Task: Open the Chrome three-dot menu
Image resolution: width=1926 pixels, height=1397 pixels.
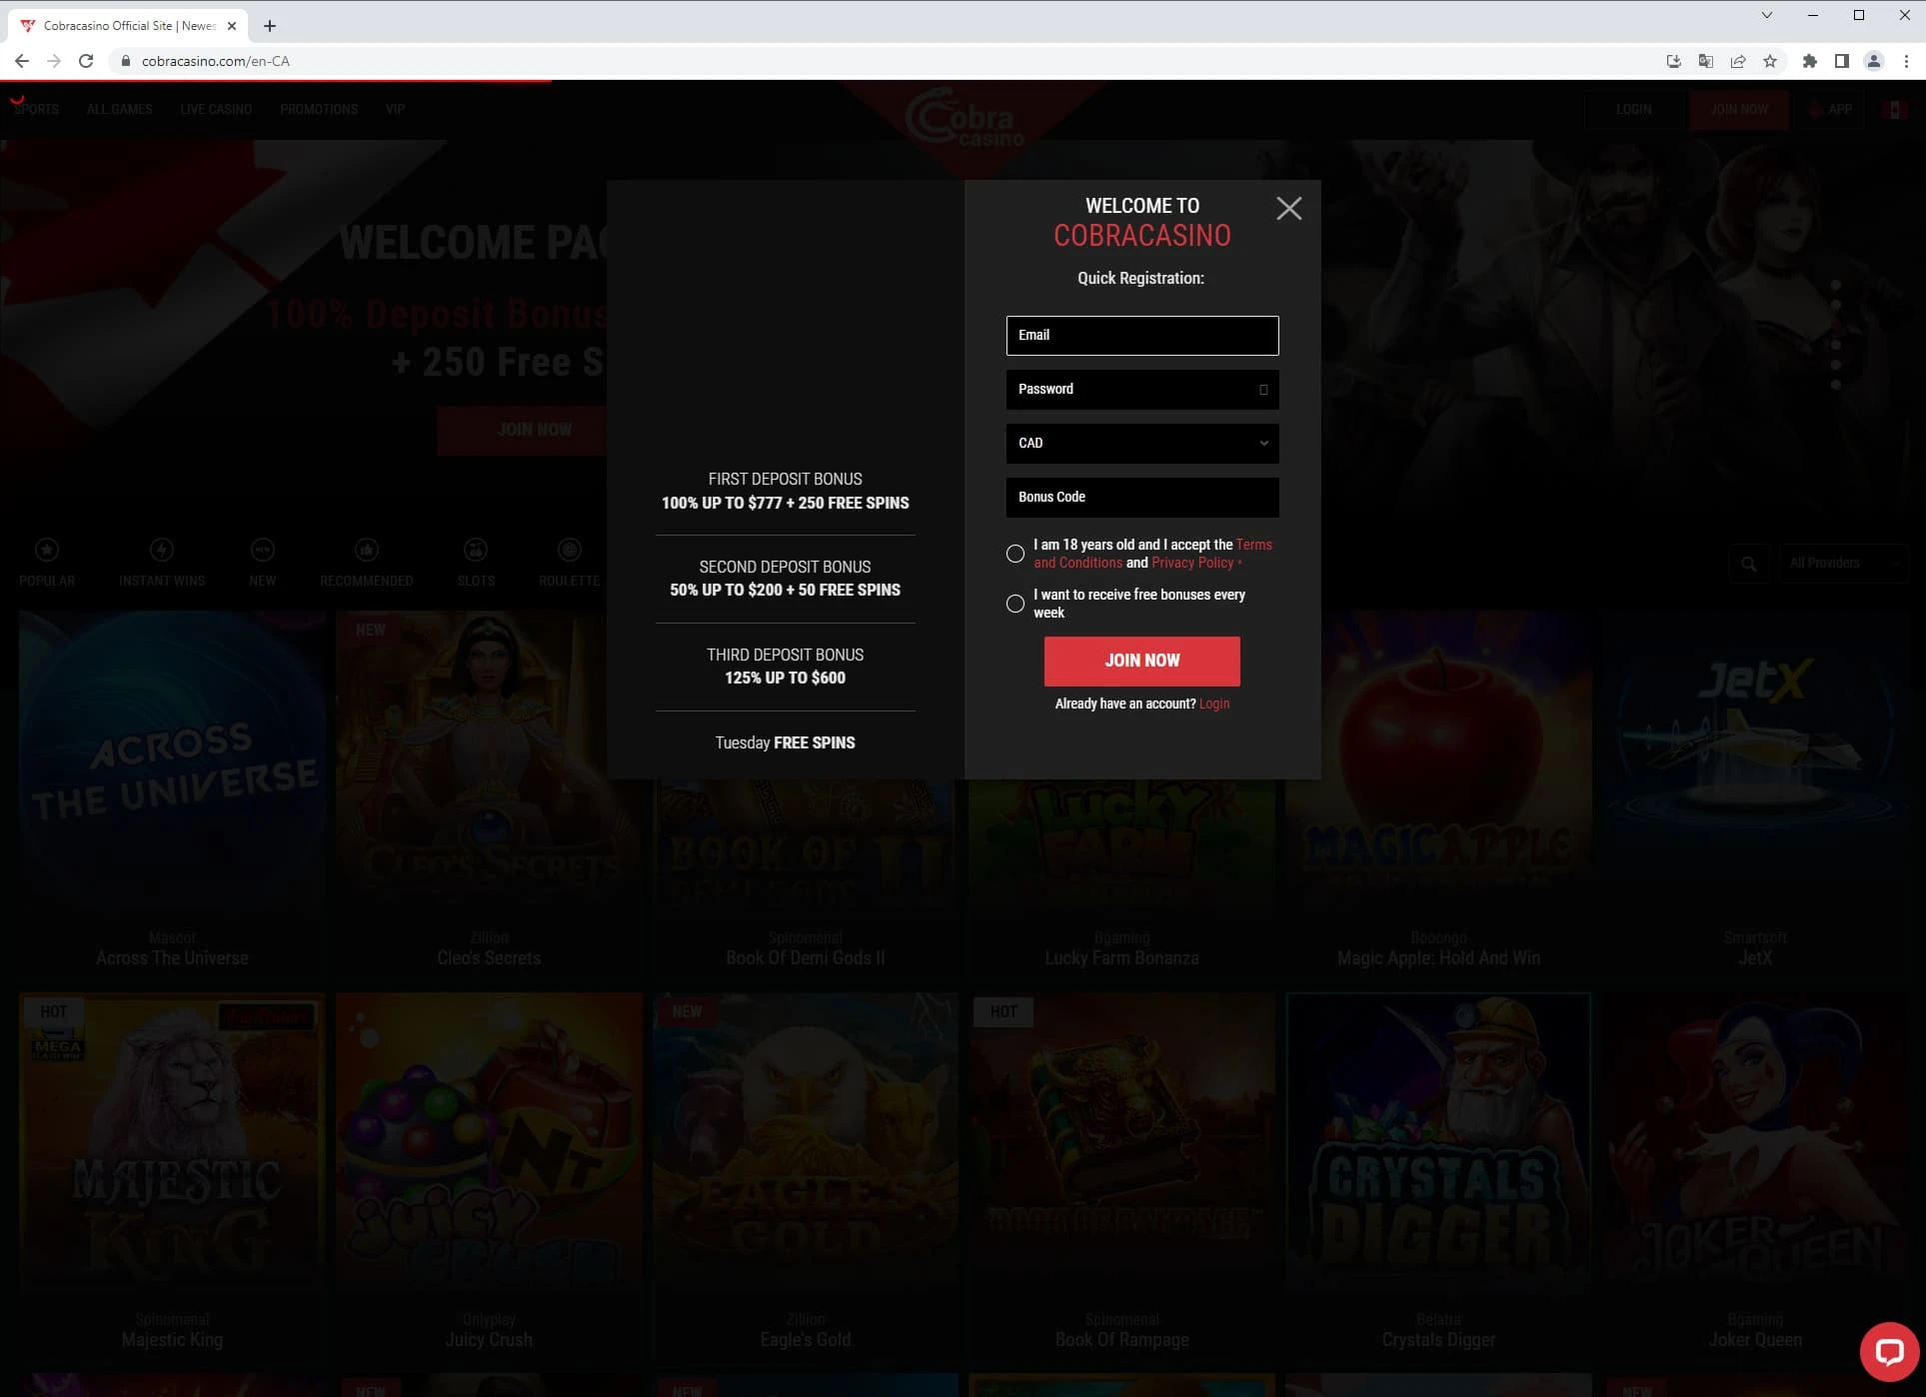Action: (x=1906, y=61)
